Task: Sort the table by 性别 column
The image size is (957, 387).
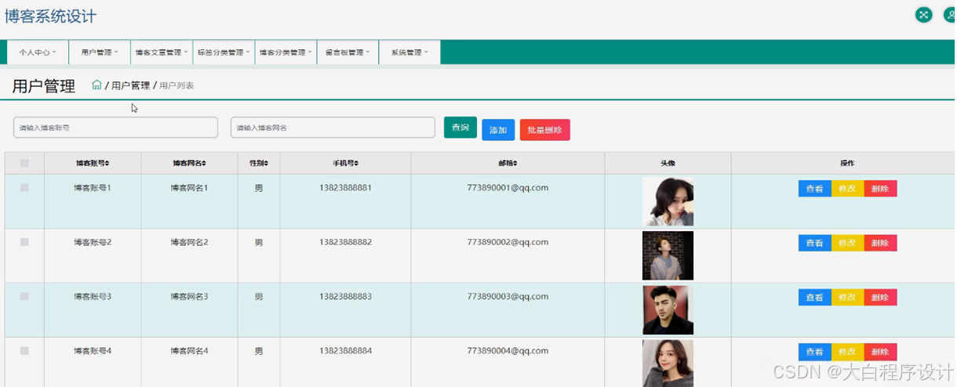Action: click(x=259, y=163)
